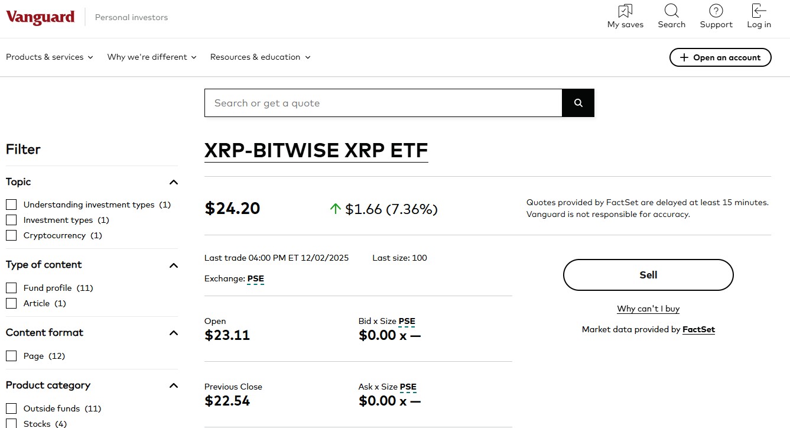The width and height of the screenshot is (790, 428).
Task: Collapse the Product category filter section
Action: [x=173, y=385]
